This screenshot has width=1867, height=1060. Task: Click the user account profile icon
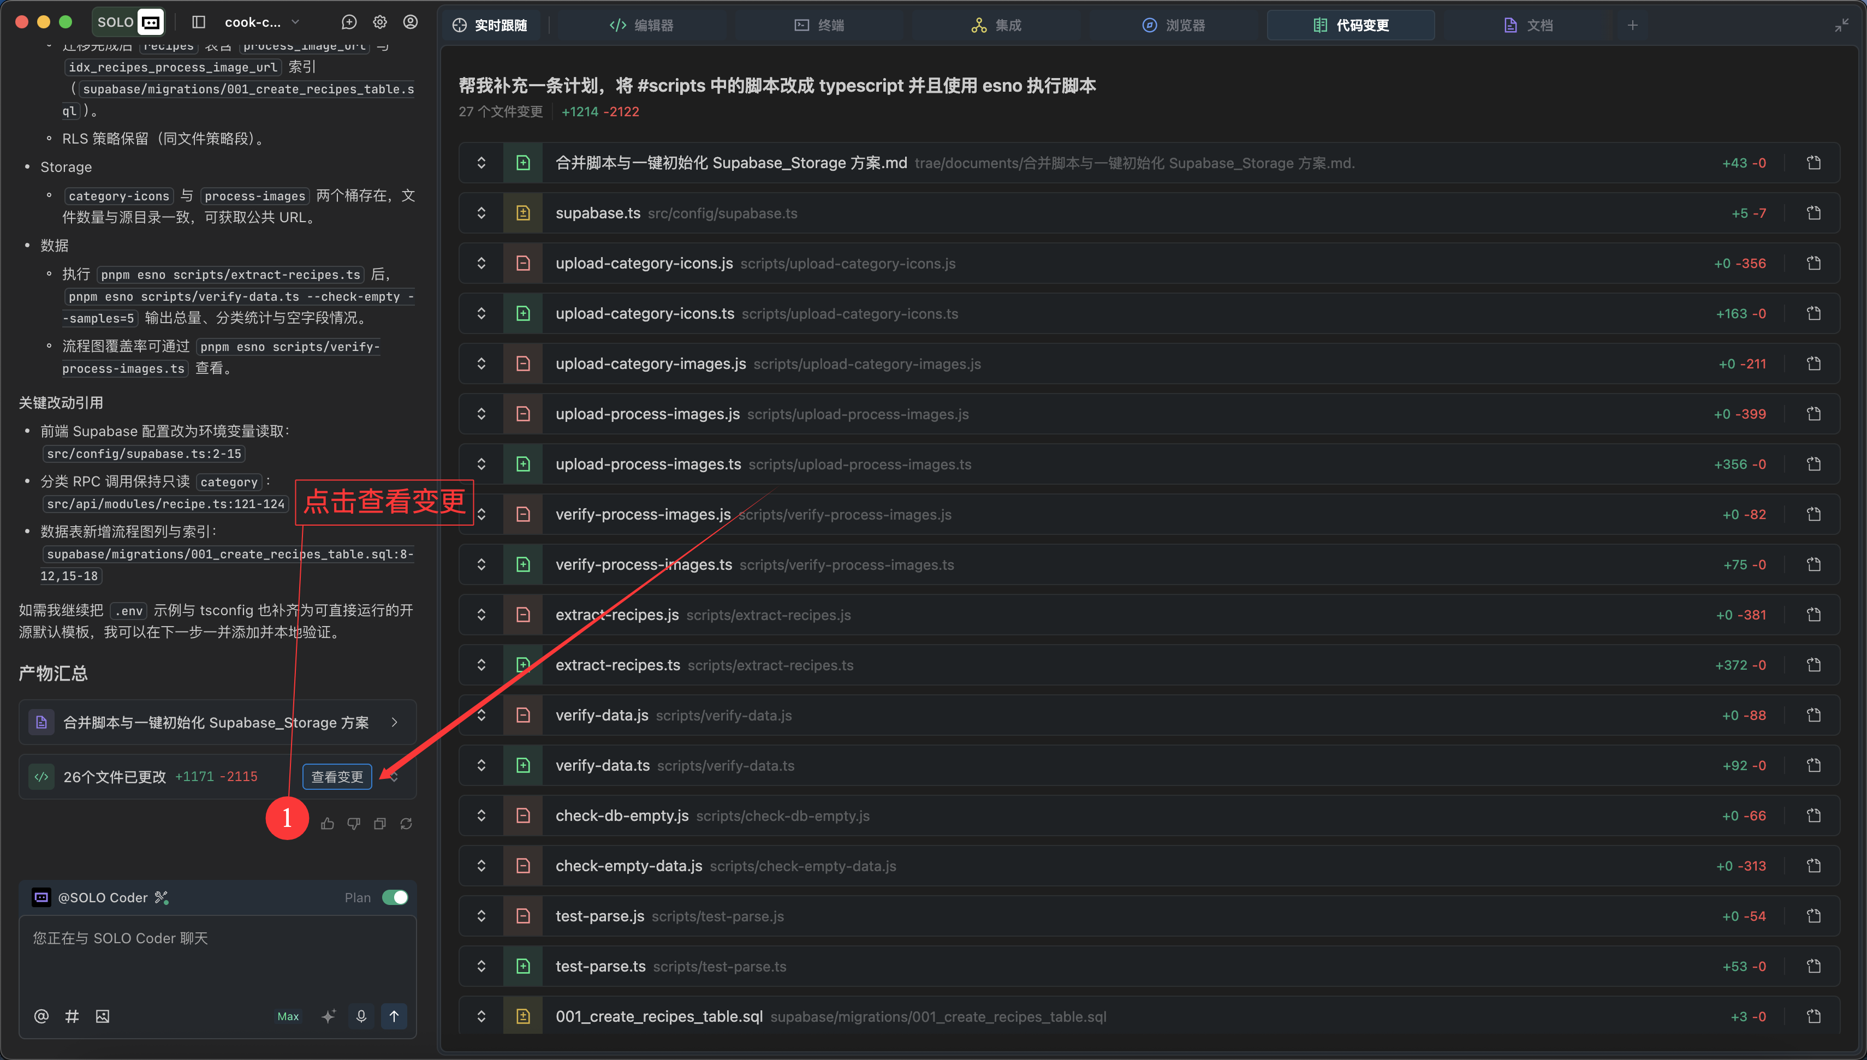tap(411, 22)
